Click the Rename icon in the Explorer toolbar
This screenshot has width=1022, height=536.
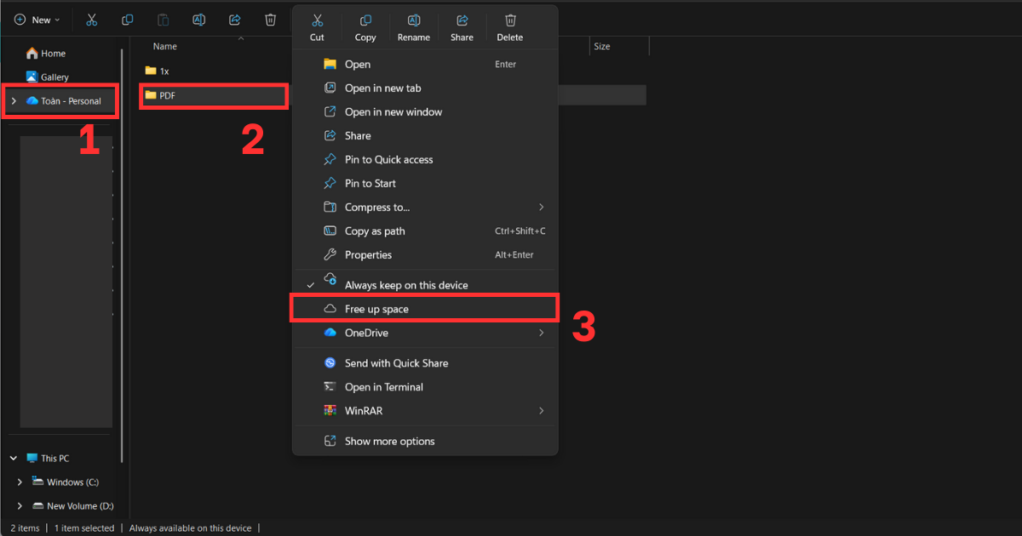(x=198, y=19)
